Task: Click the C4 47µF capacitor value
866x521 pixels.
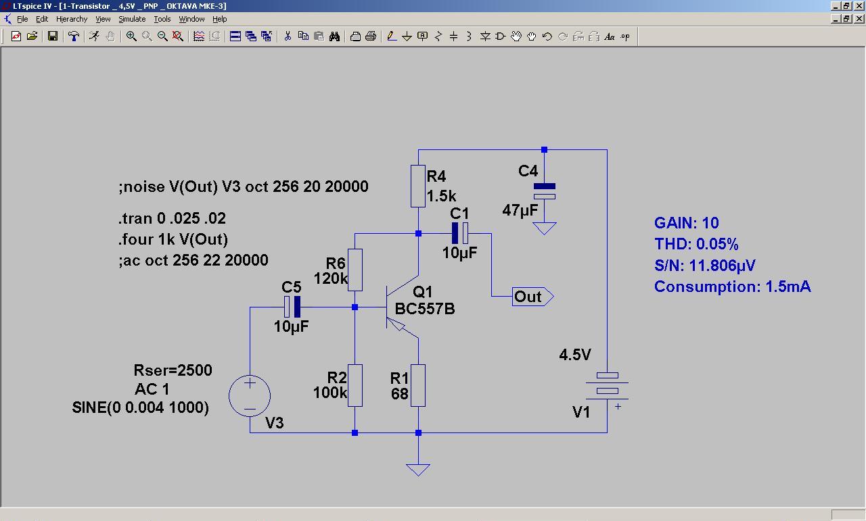Action: pyautogui.click(x=520, y=210)
